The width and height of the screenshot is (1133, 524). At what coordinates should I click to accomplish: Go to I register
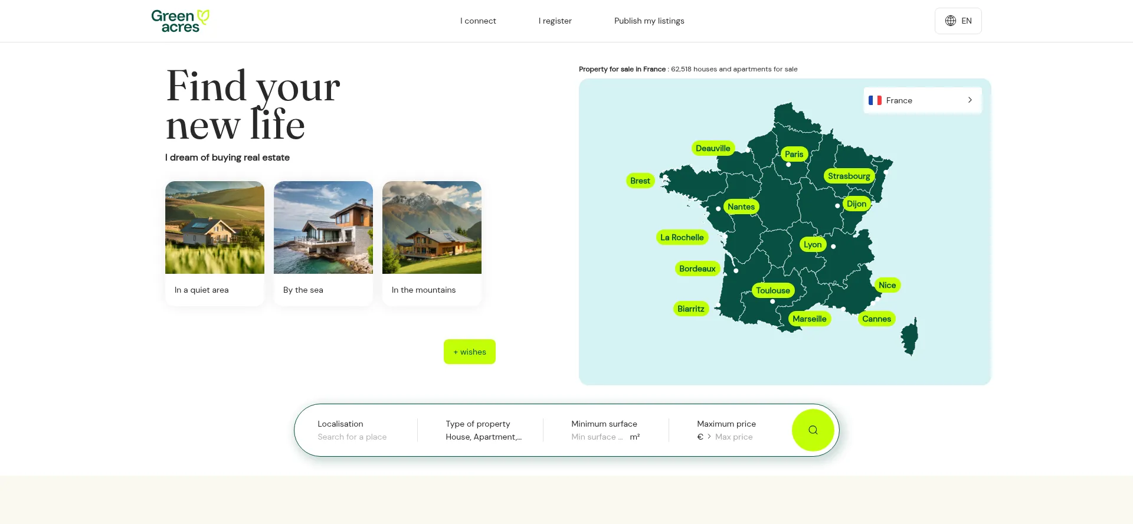coord(555,21)
